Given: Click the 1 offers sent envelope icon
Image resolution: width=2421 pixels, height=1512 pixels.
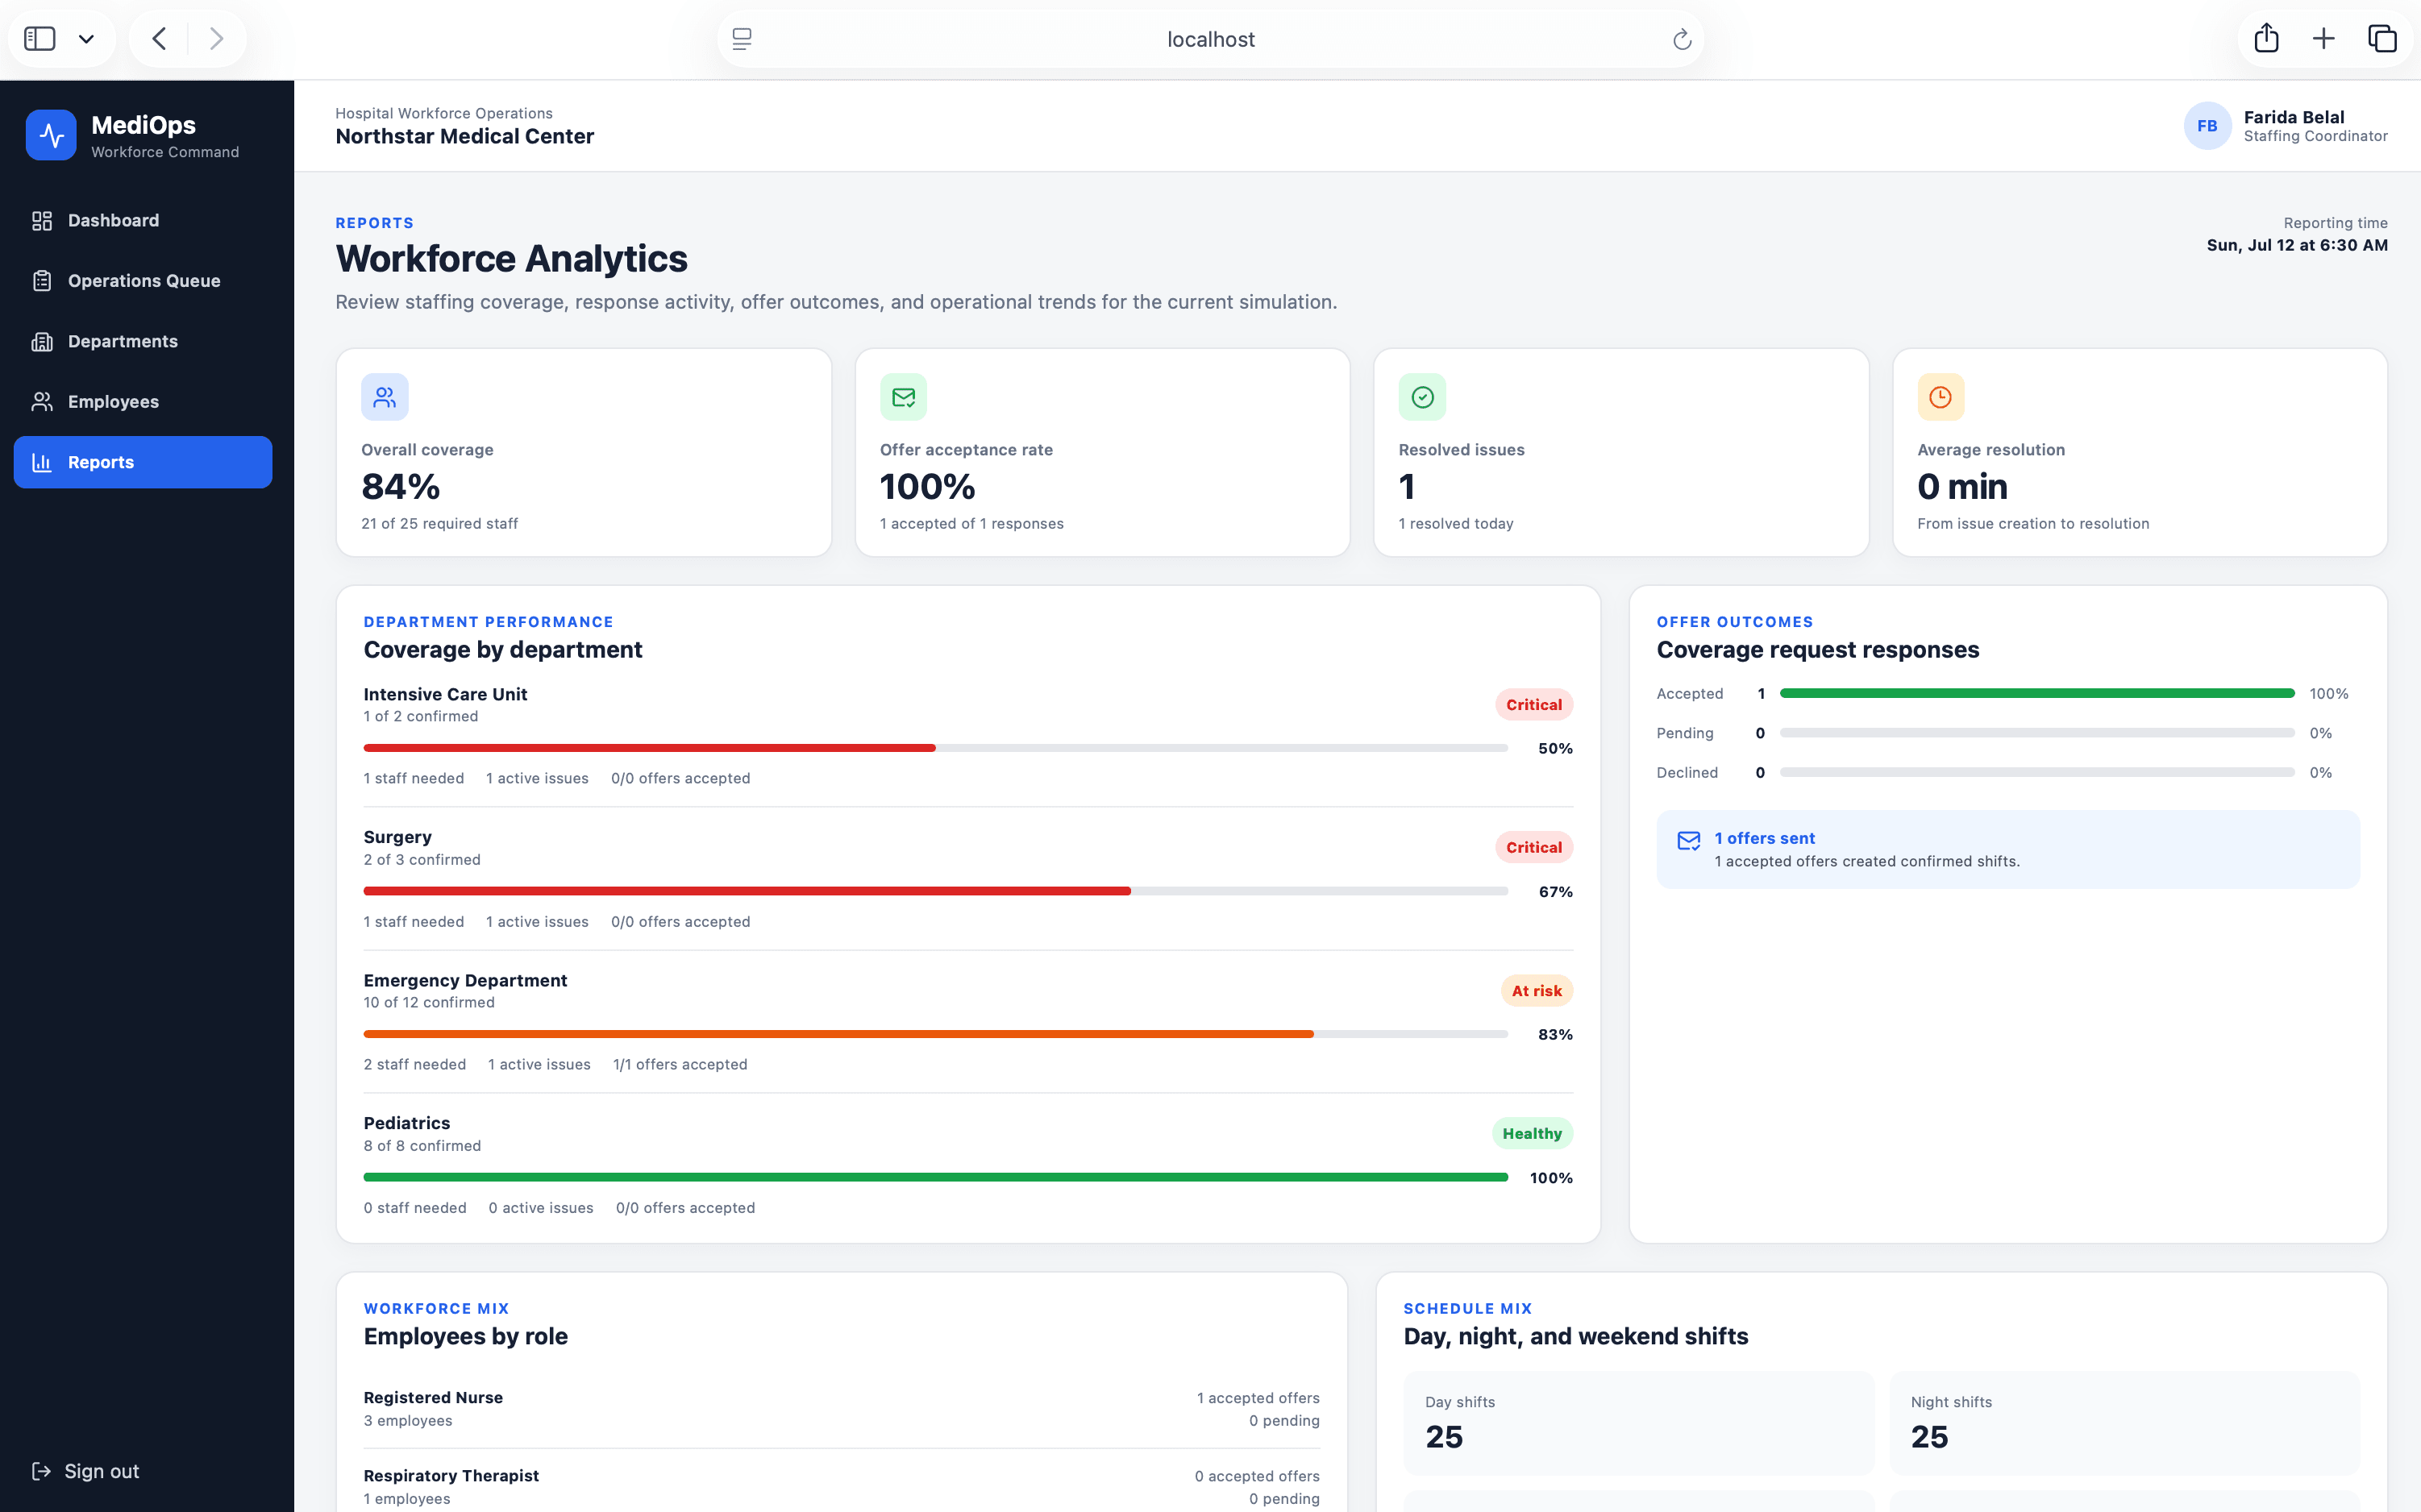Looking at the screenshot, I should (1688, 840).
